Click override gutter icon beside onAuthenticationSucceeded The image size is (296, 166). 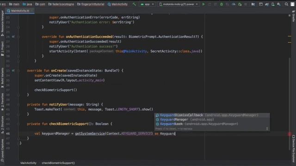coord(13,36)
